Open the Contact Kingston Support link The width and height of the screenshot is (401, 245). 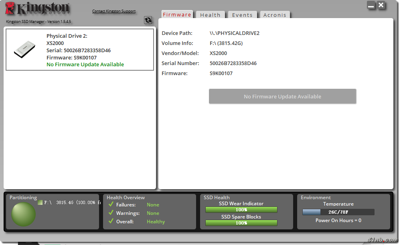pos(114,11)
